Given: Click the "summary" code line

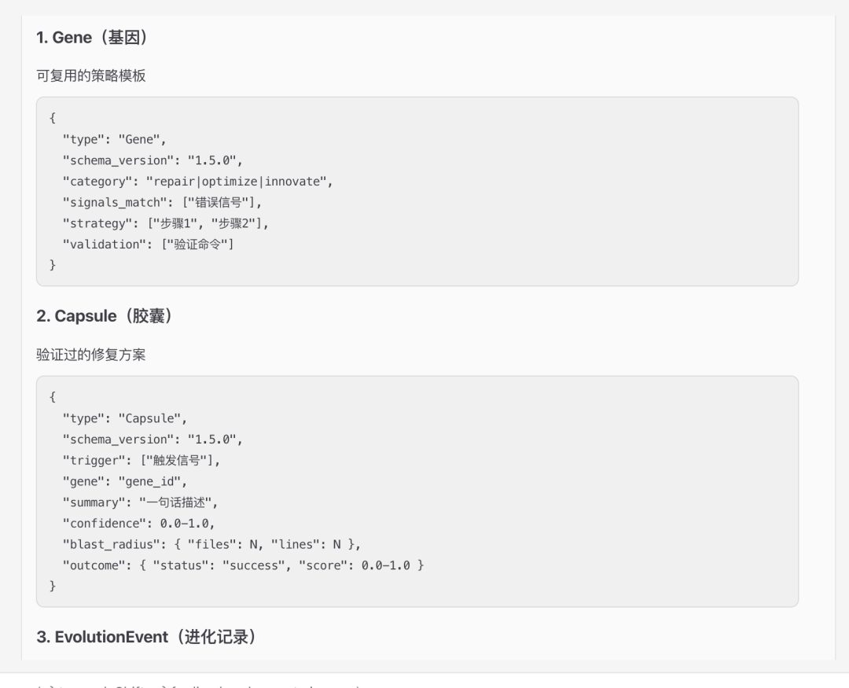Looking at the screenshot, I should pyautogui.click(x=140, y=502).
